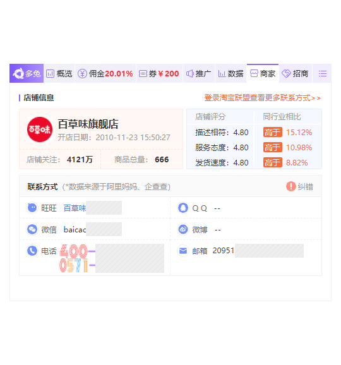Screen dimensions: 341x365
Task: Open the 招商 tab
Action: 296,73
